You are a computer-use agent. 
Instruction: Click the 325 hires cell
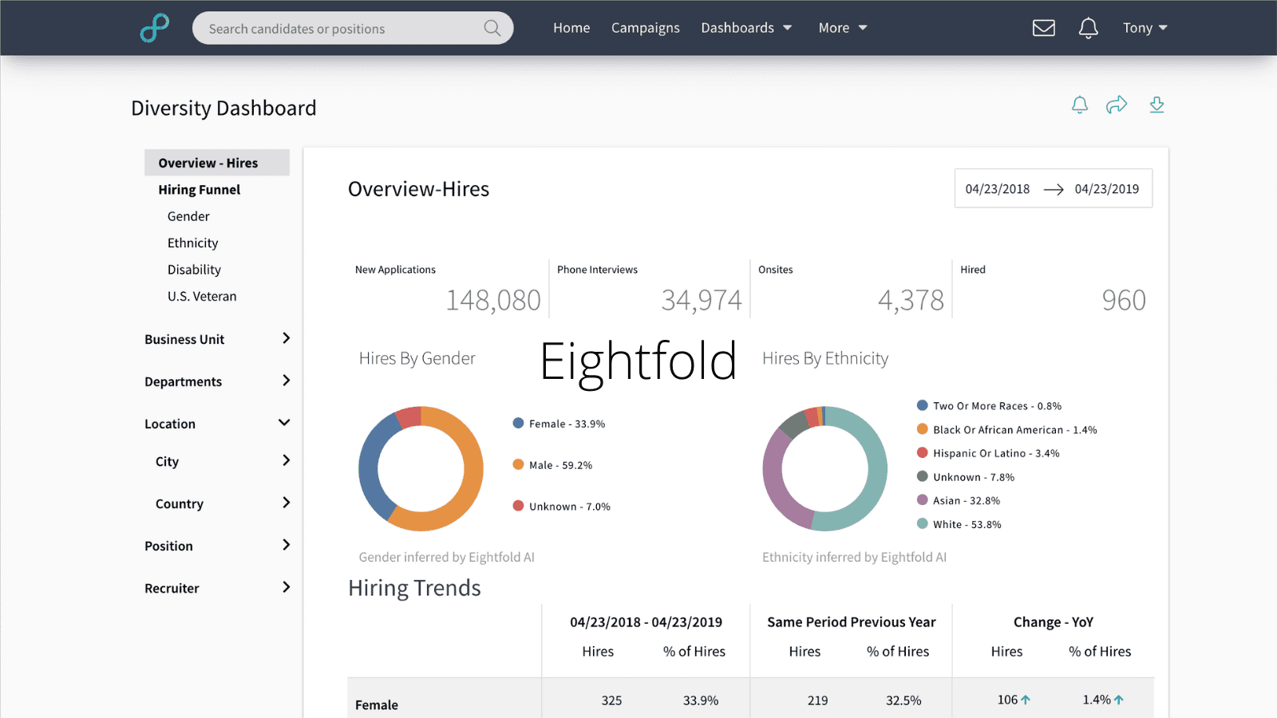(x=611, y=700)
